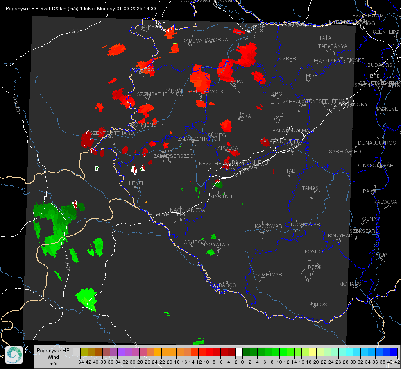This screenshot has width=401, height=369.
Task: Click the CSORNA town label
Action: [x=217, y=40]
